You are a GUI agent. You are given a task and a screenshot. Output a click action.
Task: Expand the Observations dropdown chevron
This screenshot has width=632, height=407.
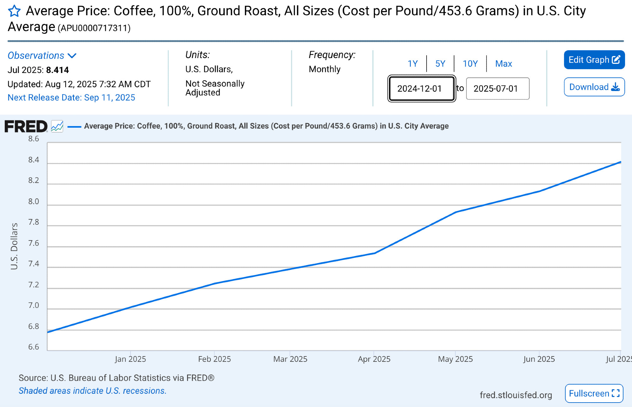(72, 56)
